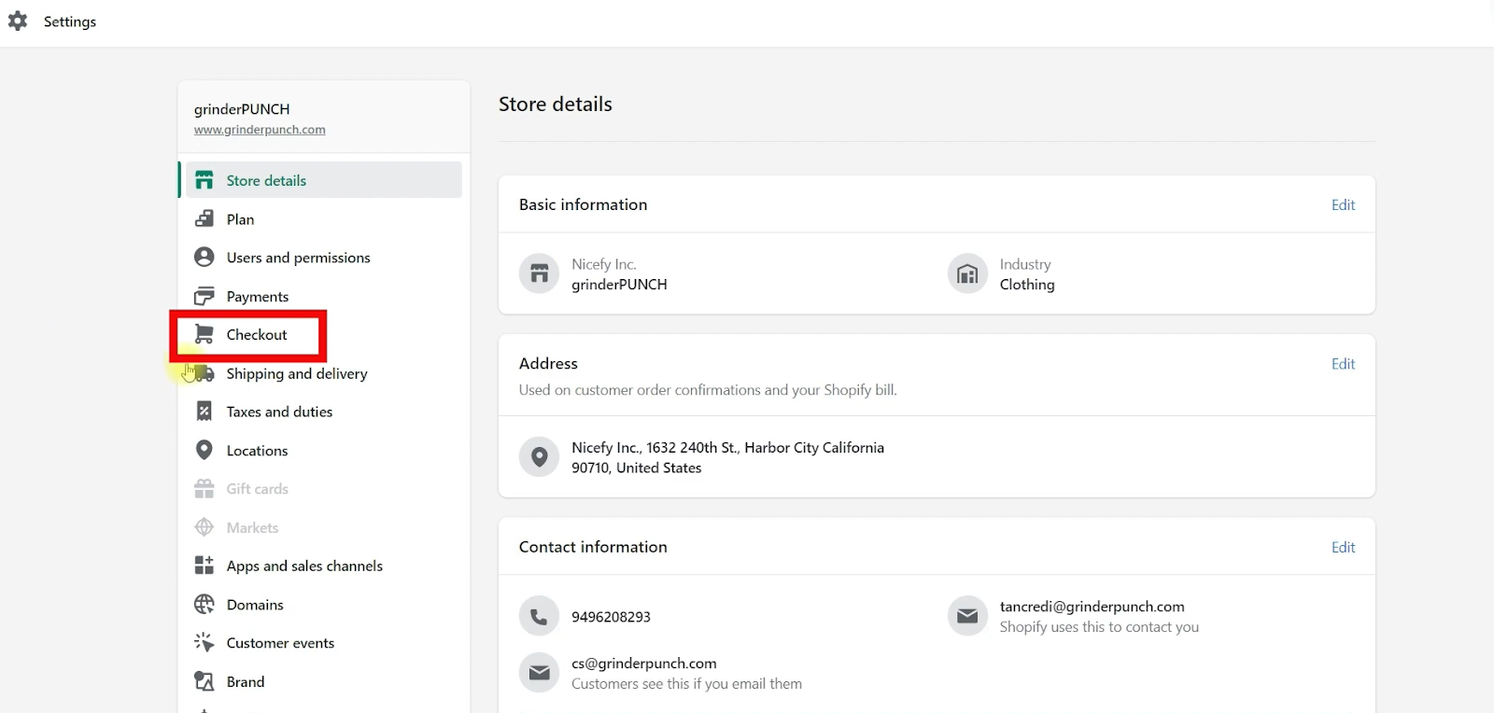1494x713 pixels.
Task: Edit the Basic information section
Action: [x=1343, y=205]
